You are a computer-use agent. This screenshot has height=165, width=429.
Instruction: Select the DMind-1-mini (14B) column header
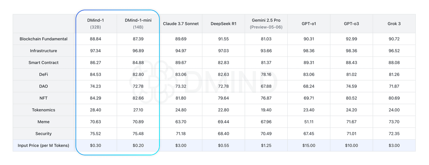[138, 24]
